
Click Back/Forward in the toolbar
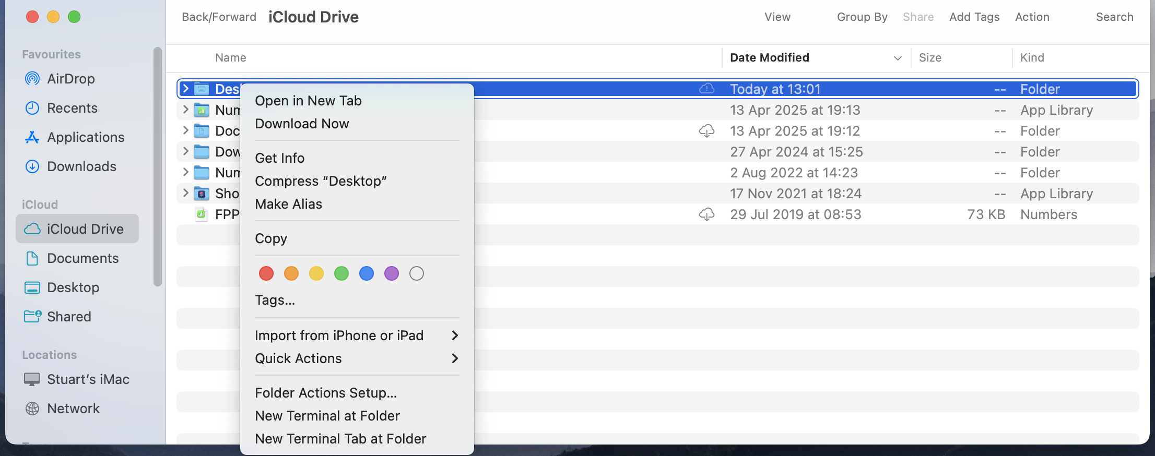(219, 17)
